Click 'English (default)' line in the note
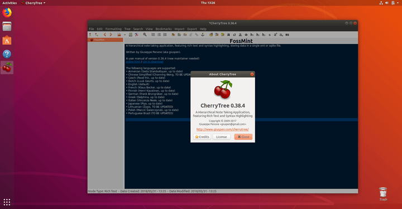Screen dimensions: 402x209 [138, 84]
